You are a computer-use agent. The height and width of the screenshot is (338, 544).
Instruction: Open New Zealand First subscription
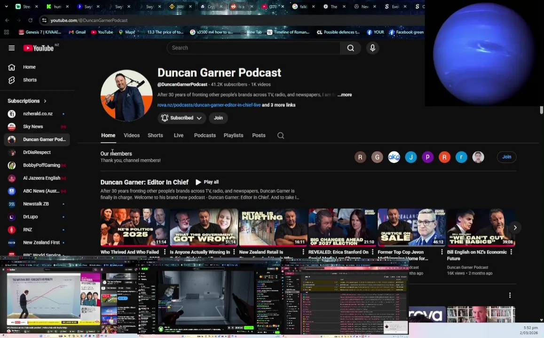[x=37, y=242]
